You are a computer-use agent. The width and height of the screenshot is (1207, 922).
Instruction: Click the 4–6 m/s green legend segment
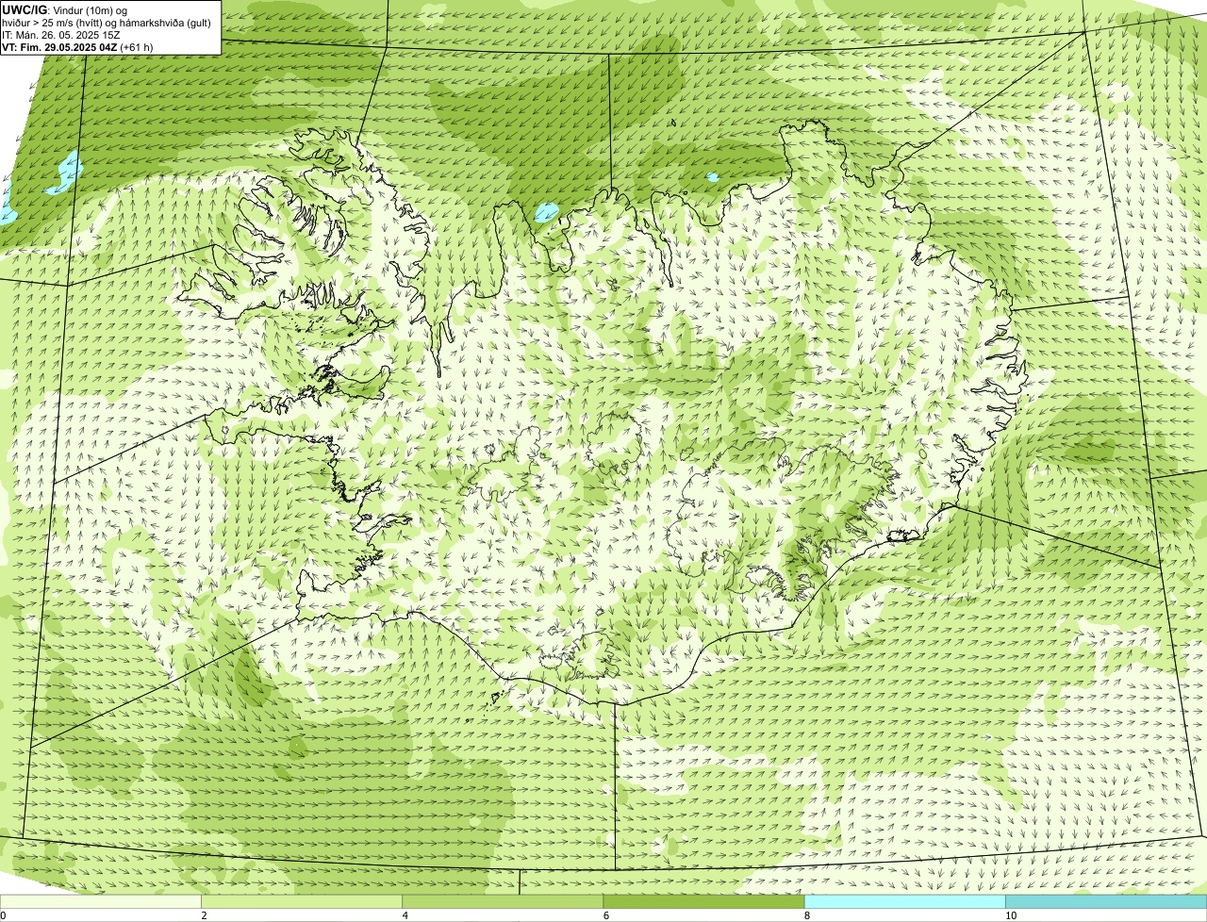503,902
